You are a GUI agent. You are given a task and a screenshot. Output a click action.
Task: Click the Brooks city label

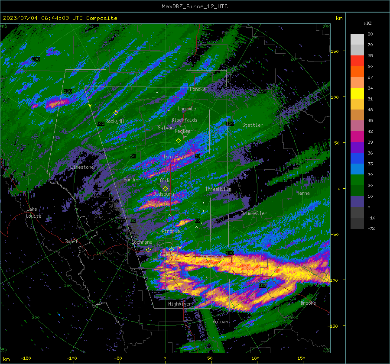308,303
